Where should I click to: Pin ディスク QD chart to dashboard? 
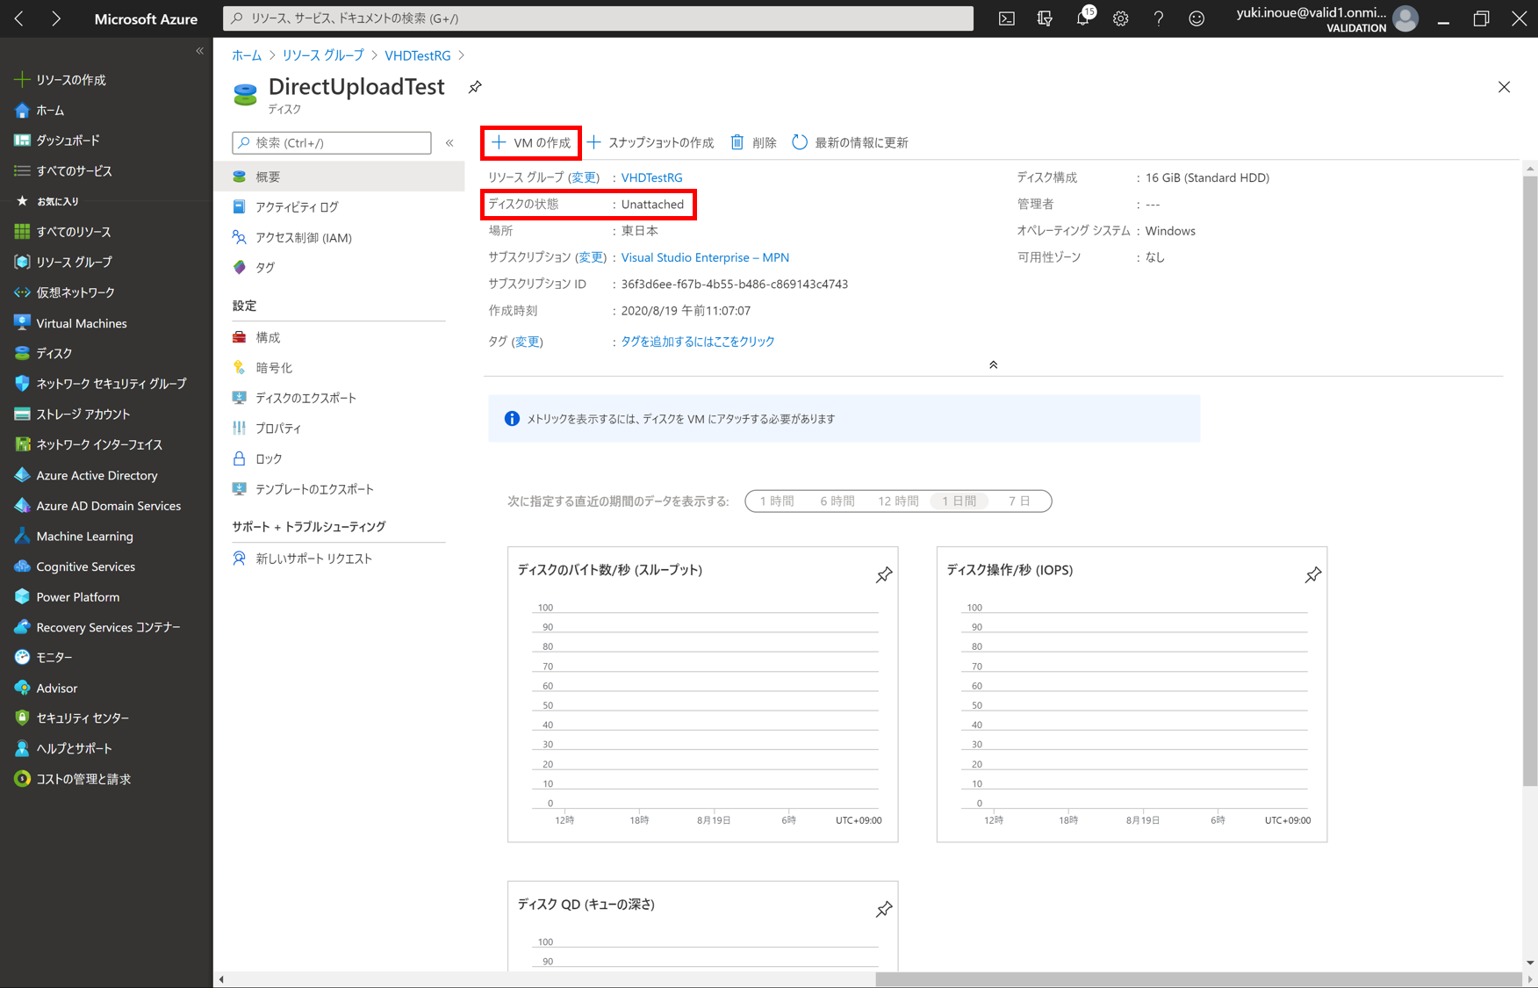[884, 910]
